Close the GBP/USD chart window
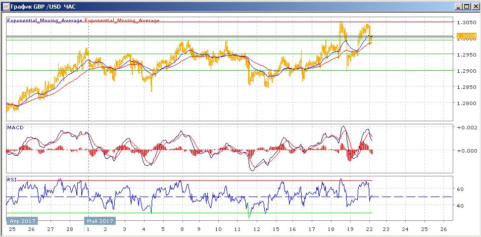Image resolution: width=481 pixels, height=237 pixels. (475, 6)
